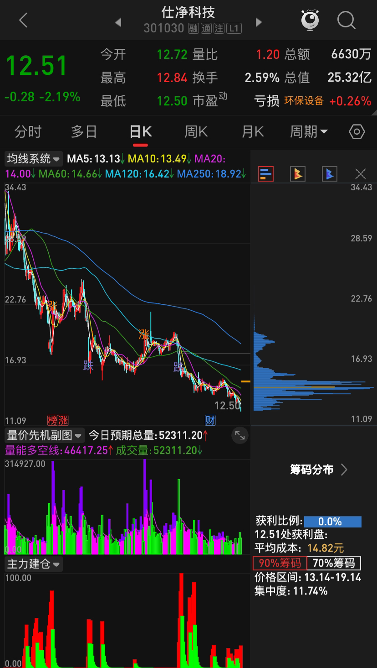Open the 量价先机副图 dropdown

pos(44,435)
